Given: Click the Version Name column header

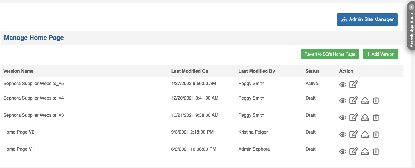Looking at the screenshot, I should coord(19,71).
